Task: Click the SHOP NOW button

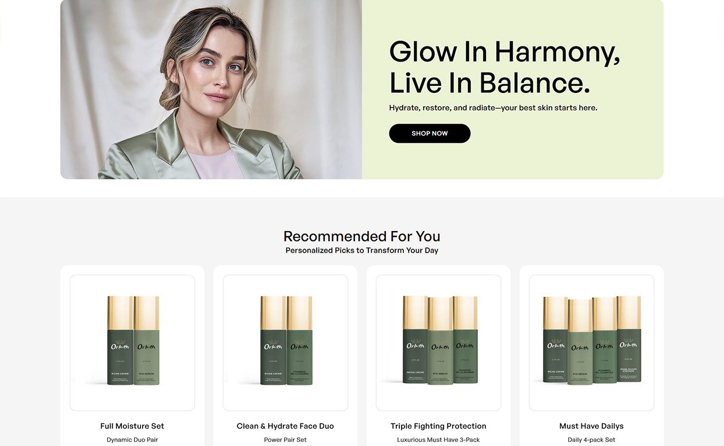Action: tap(430, 133)
